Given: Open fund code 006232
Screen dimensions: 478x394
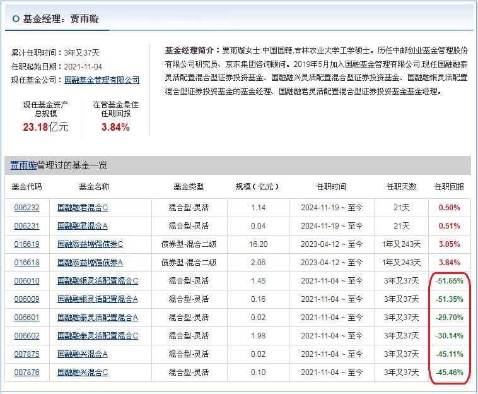Looking at the screenshot, I should (x=26, y=207).
